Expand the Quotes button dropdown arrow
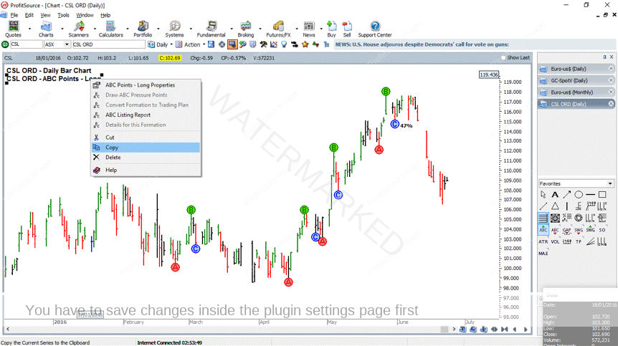 tap(29, 29)
